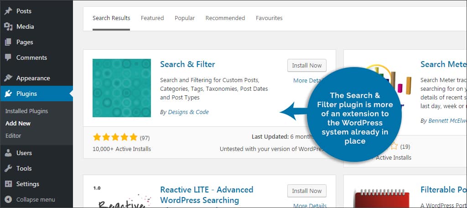Click the Settings sliders icon
Image resolution: width=467 pixels, height=208 pixels.
point(8,184)
